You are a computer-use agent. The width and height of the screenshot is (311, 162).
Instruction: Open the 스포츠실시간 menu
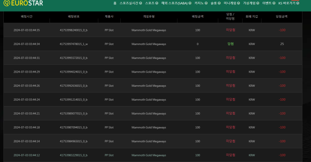129,3
